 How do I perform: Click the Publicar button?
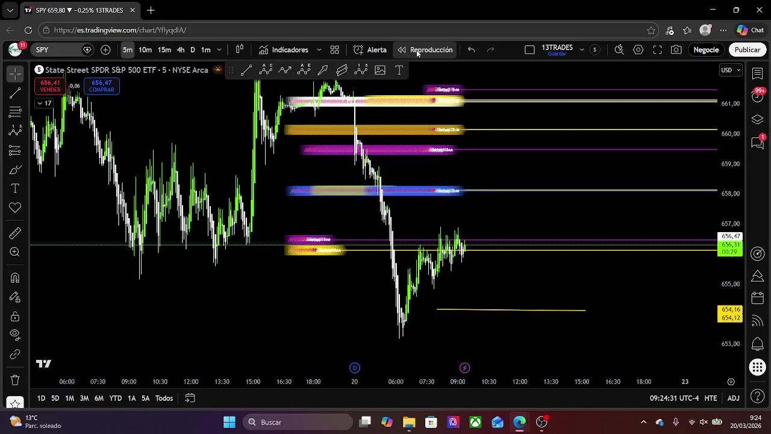coord(748,49)
